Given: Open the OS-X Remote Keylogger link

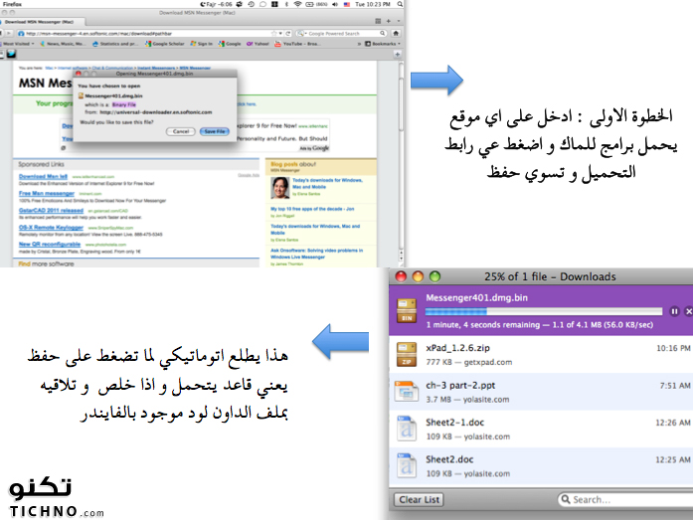Looking at the screenshot, I should pos(51,227).
